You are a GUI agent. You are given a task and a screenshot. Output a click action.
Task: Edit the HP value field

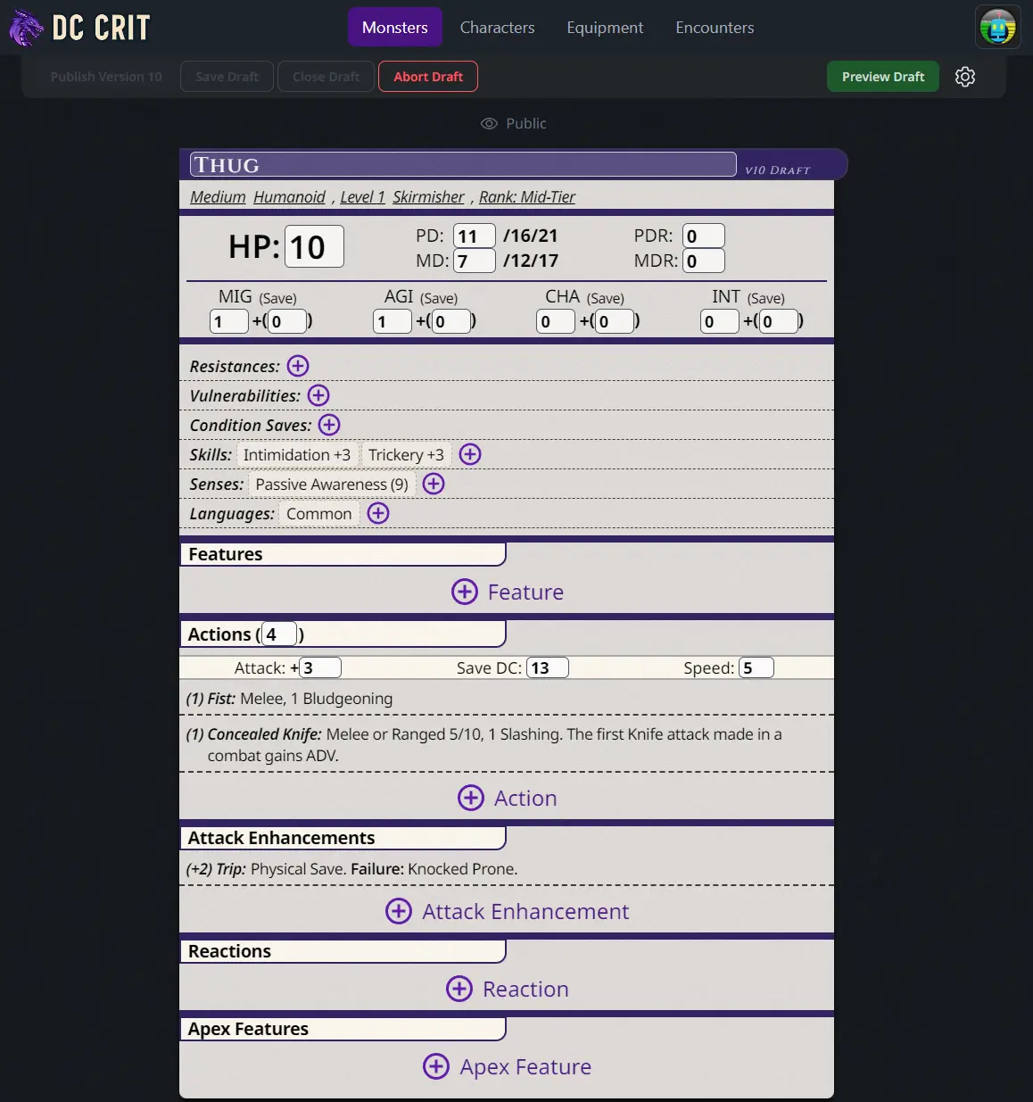pyautogui.click(x=314, y=247)
